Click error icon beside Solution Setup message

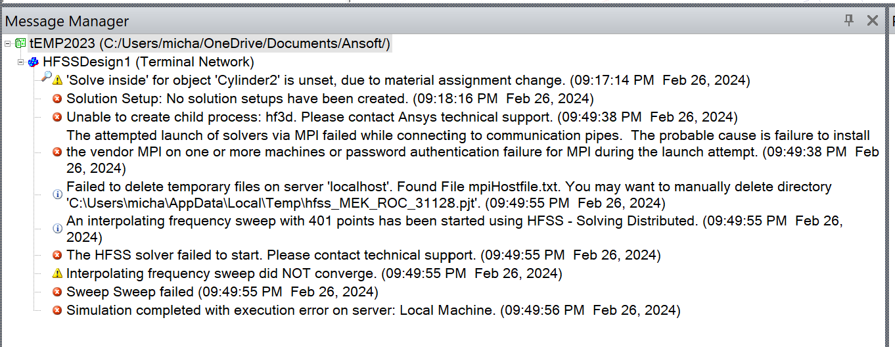pyautogui.click(x=57, y=99)
